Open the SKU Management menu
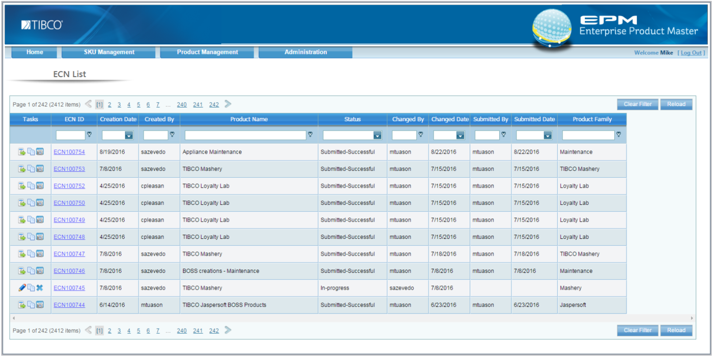This screenshot has width=714, height=358. click(x=109, y=52)
